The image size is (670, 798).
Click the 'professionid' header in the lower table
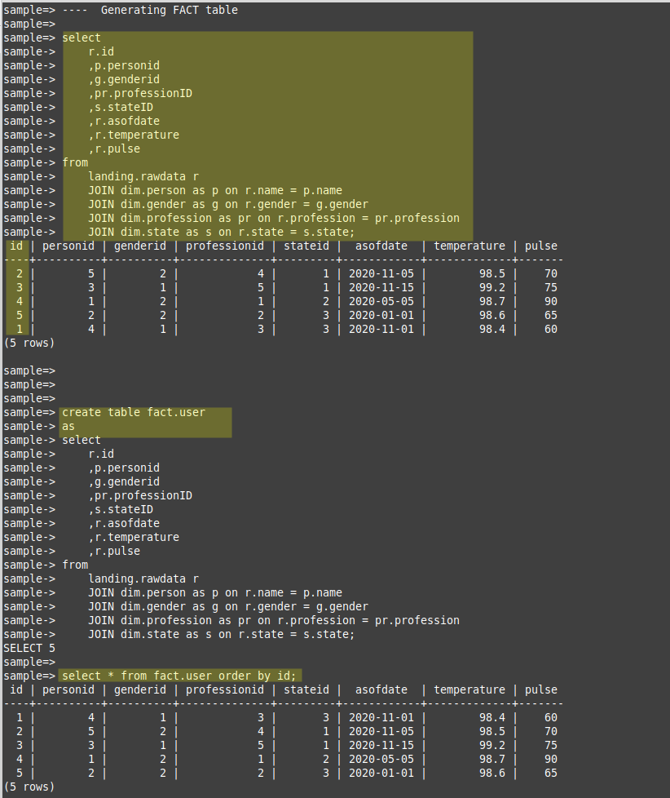[x=224, y=689]
